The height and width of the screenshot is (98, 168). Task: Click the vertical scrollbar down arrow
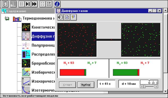(166, 91)
